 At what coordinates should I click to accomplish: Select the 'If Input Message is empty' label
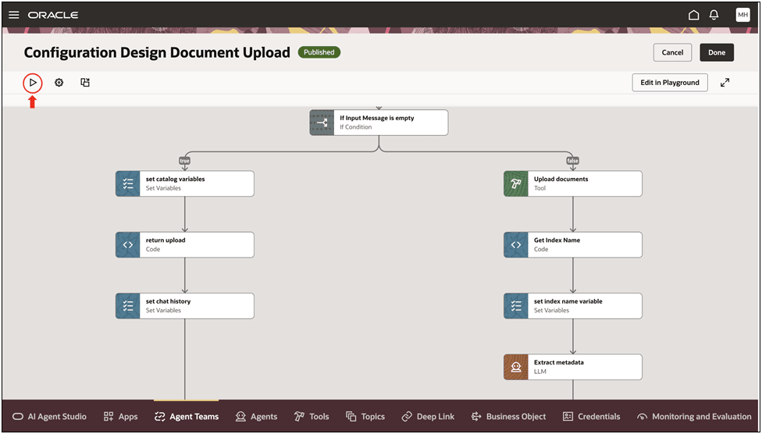tap(376, 118)
